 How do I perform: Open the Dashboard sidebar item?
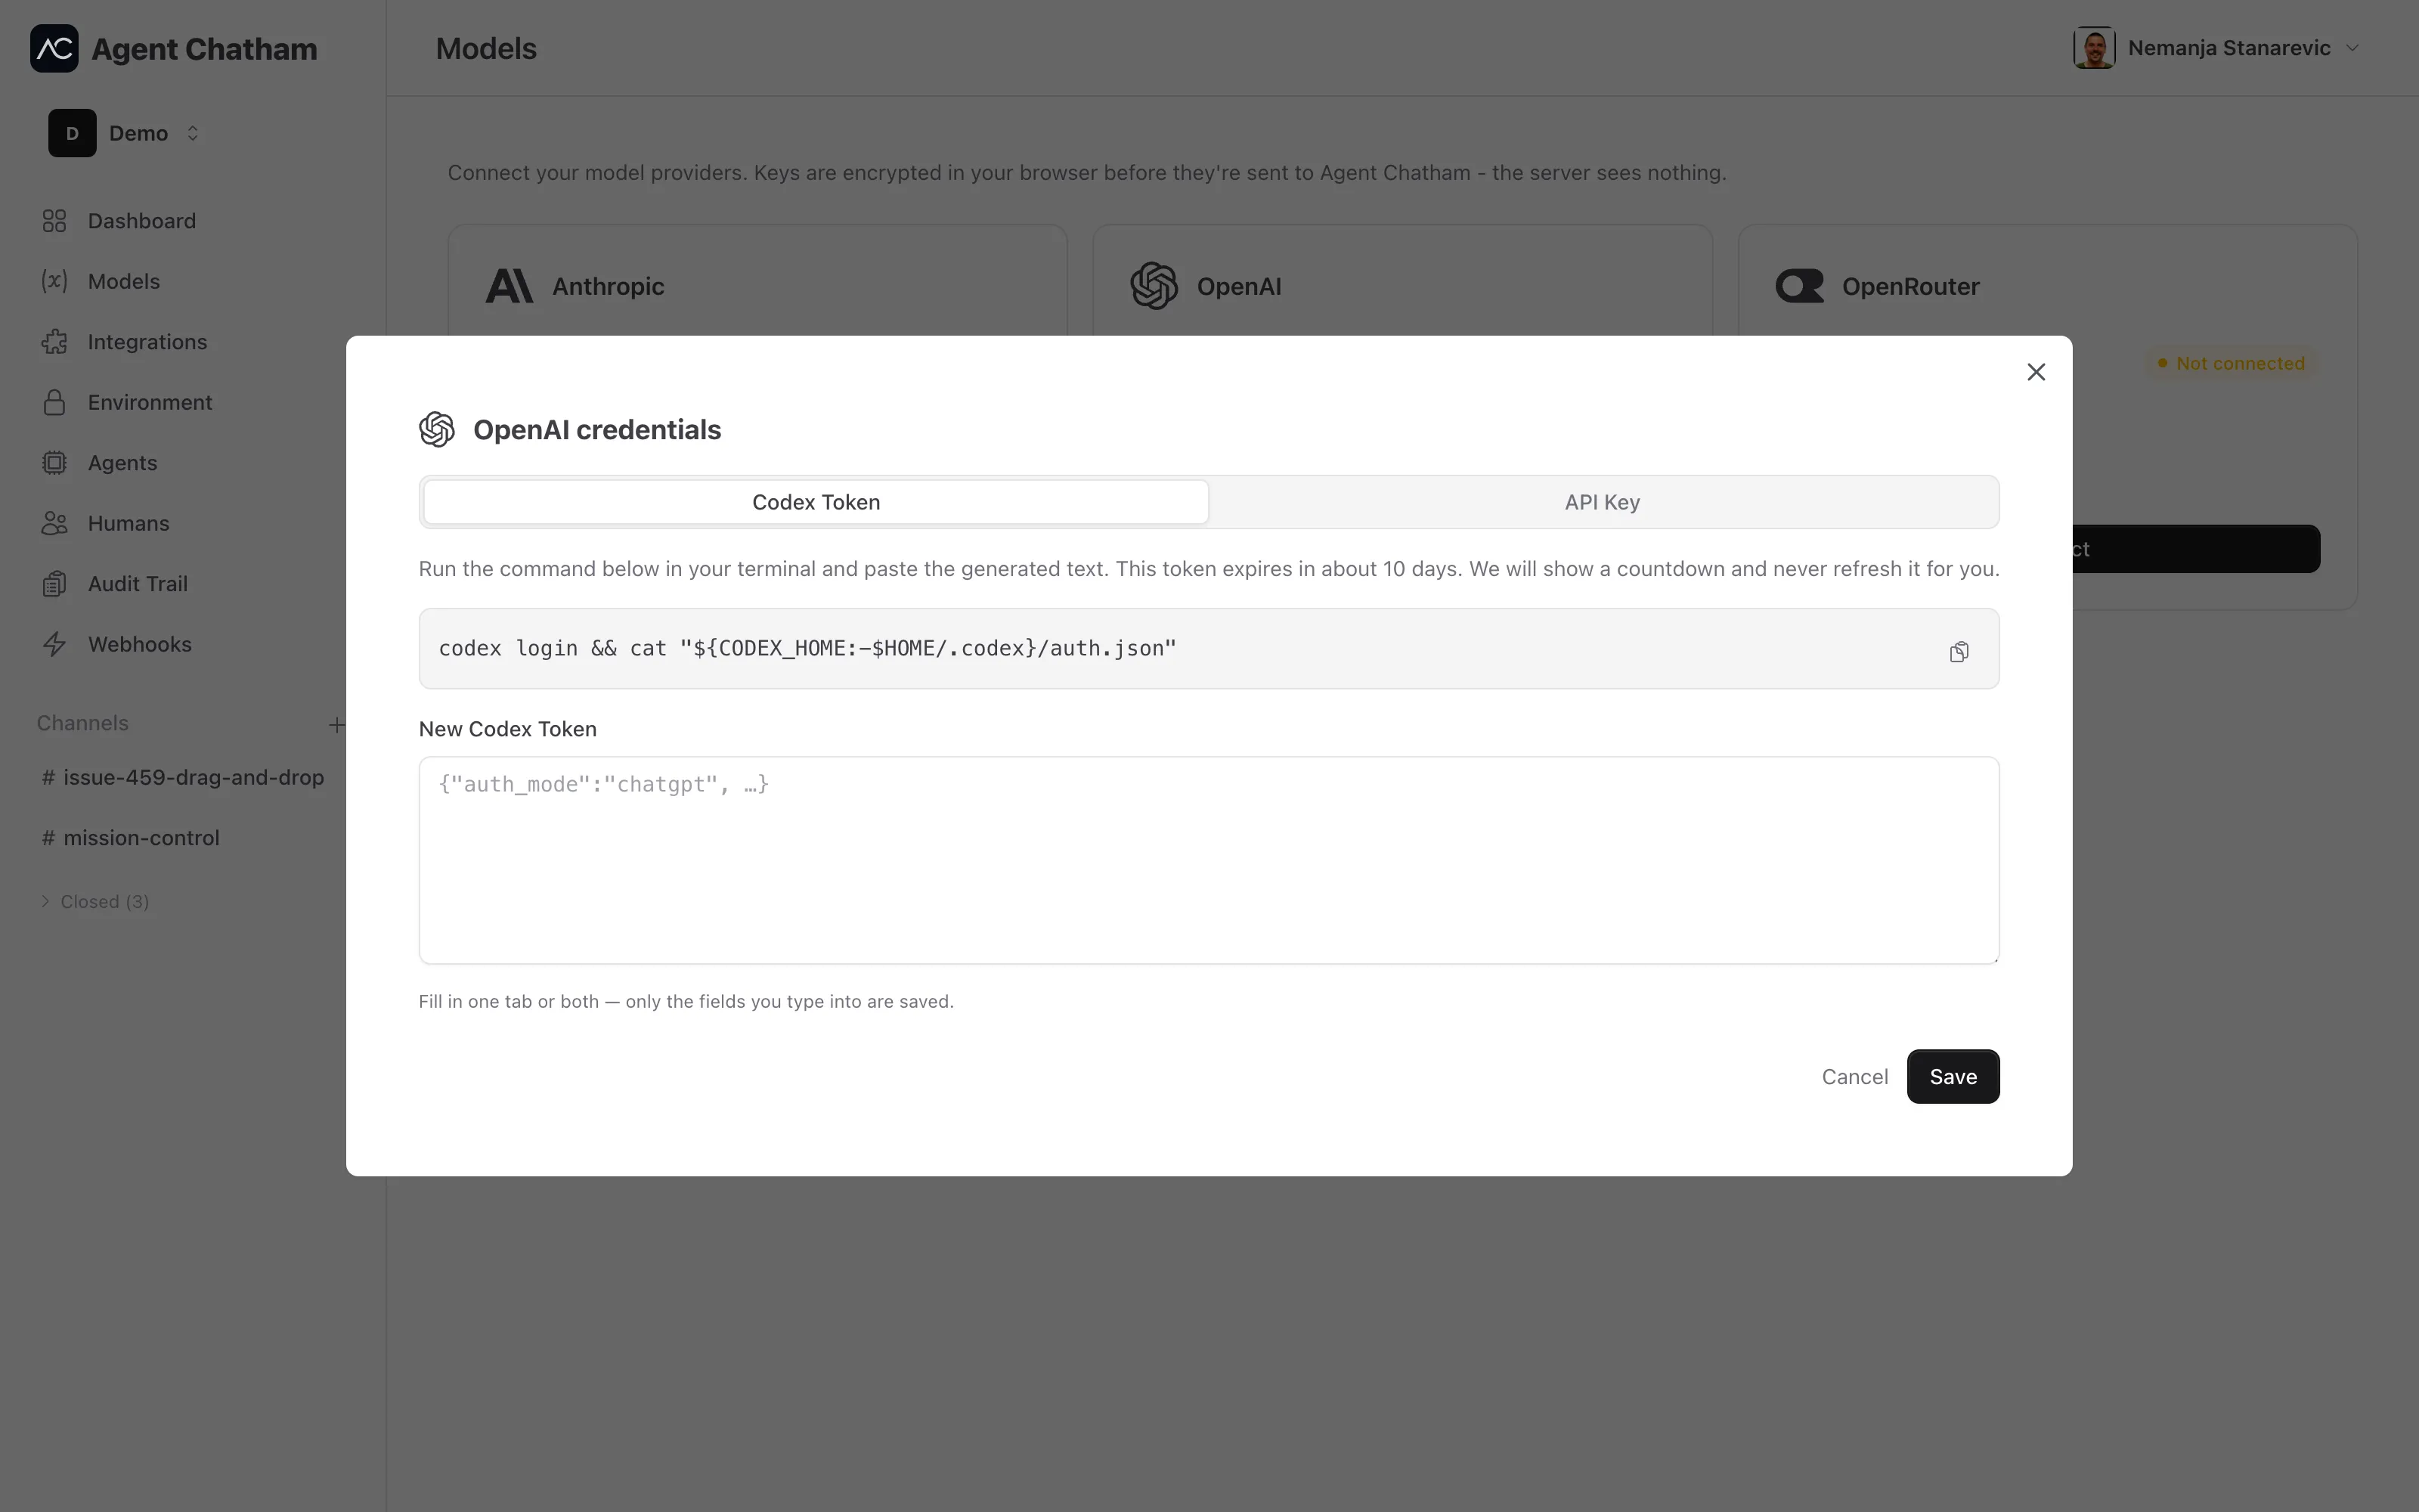(141, 221)
